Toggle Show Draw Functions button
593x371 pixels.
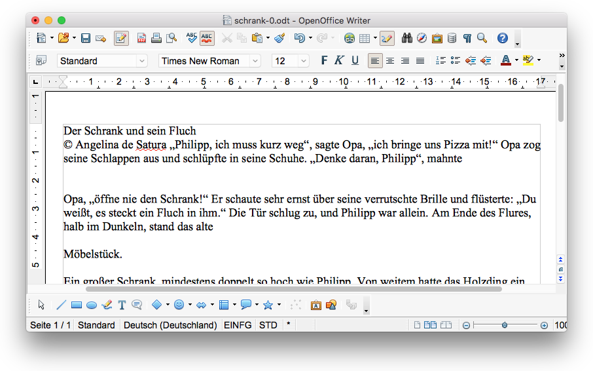click(387, 38)
